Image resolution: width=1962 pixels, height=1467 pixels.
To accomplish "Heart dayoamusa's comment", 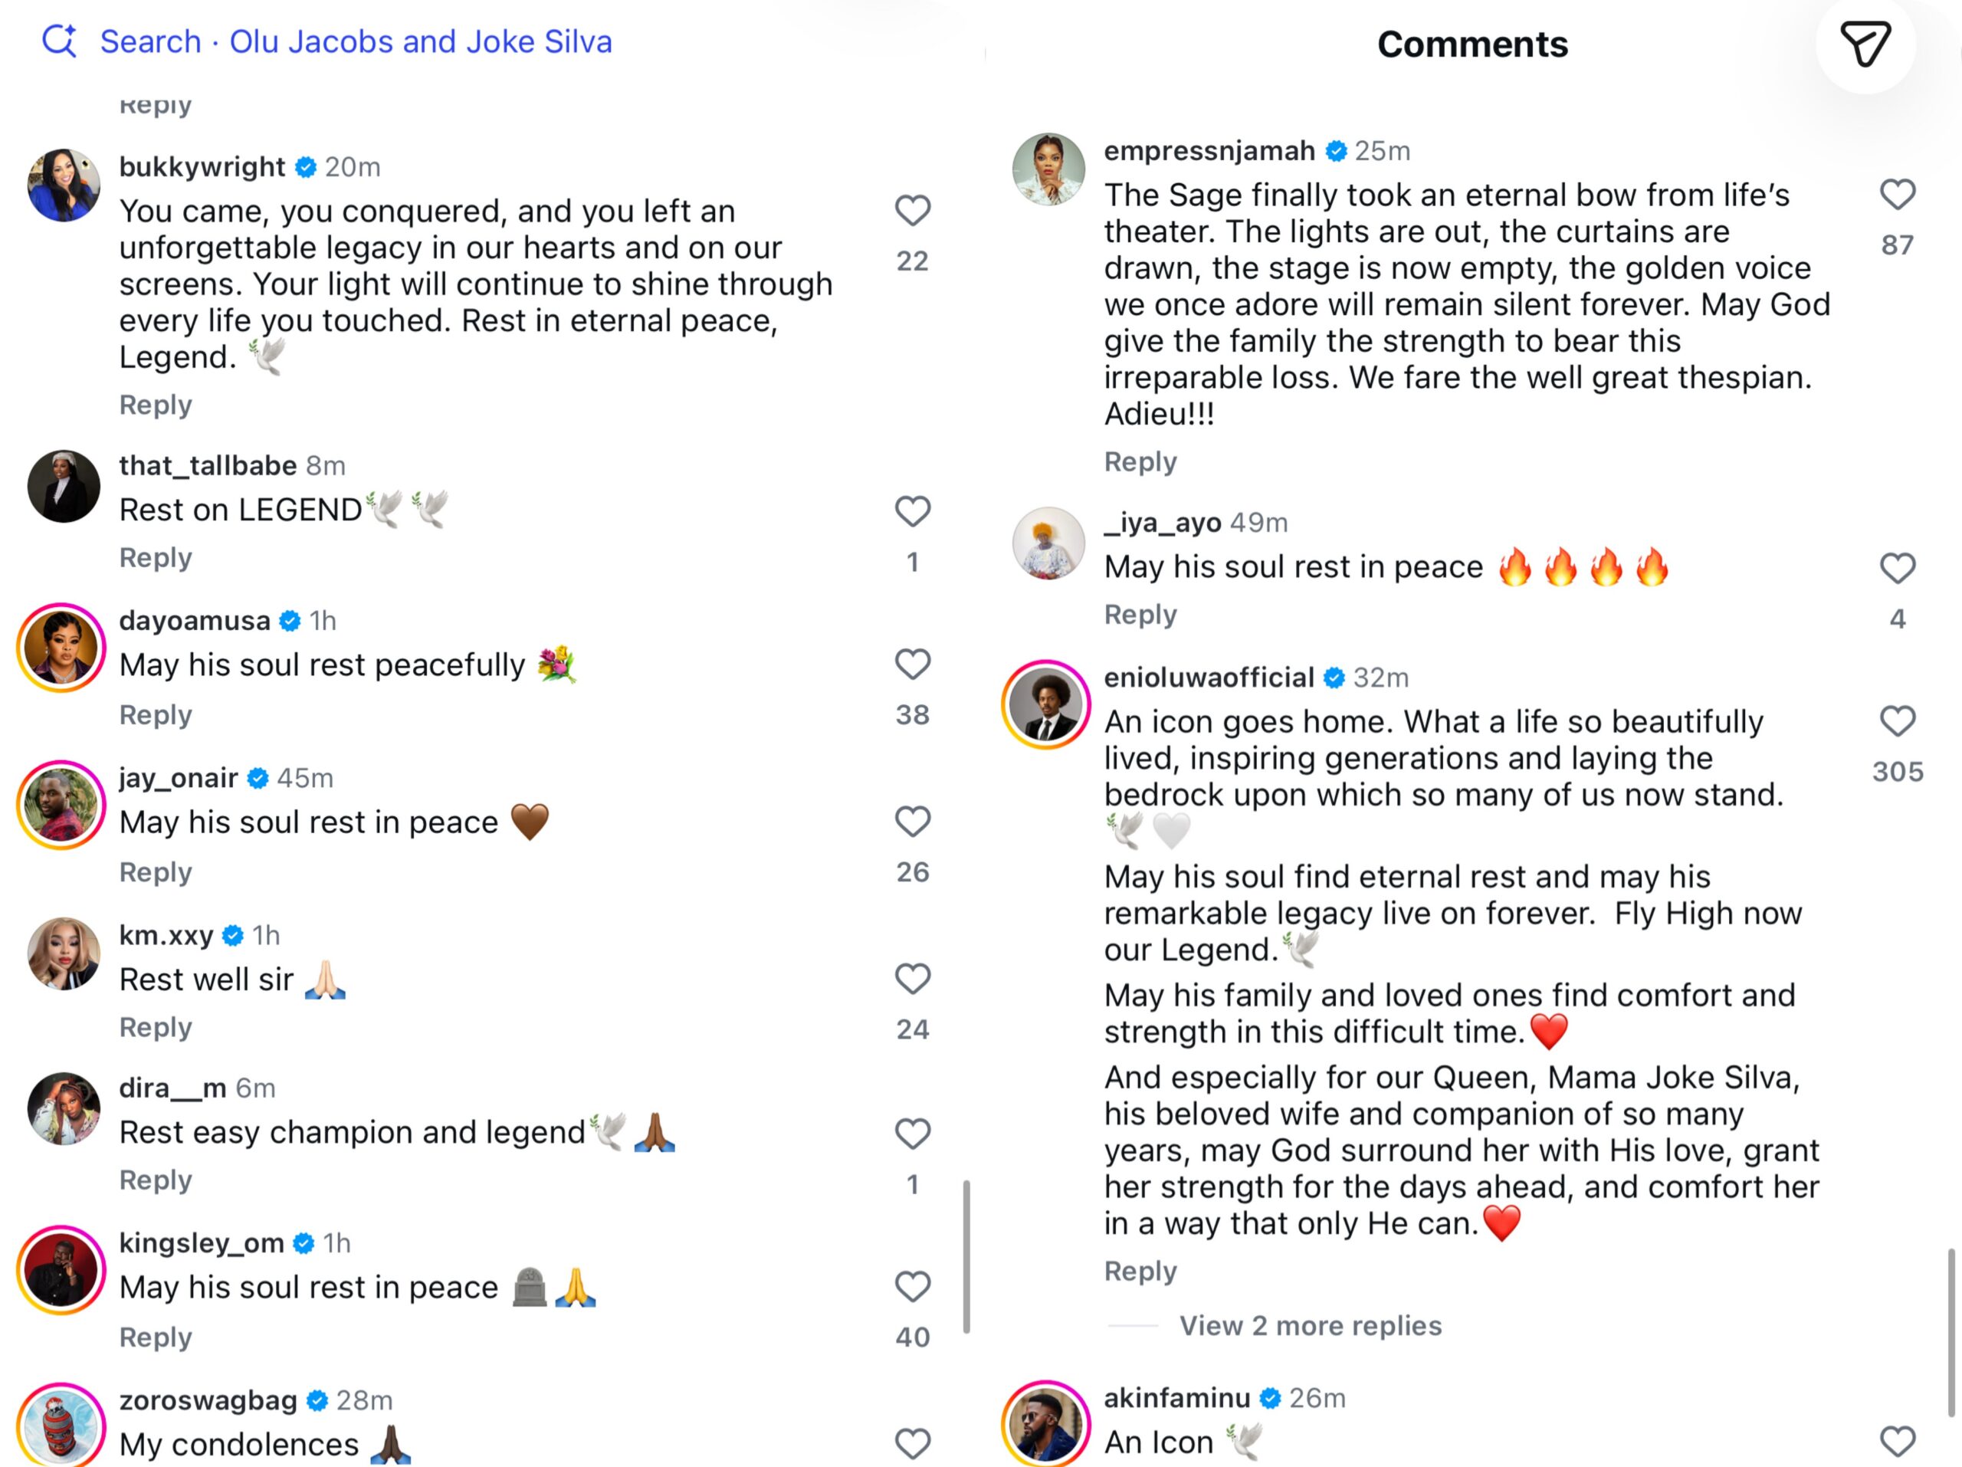I will [912, 665].
